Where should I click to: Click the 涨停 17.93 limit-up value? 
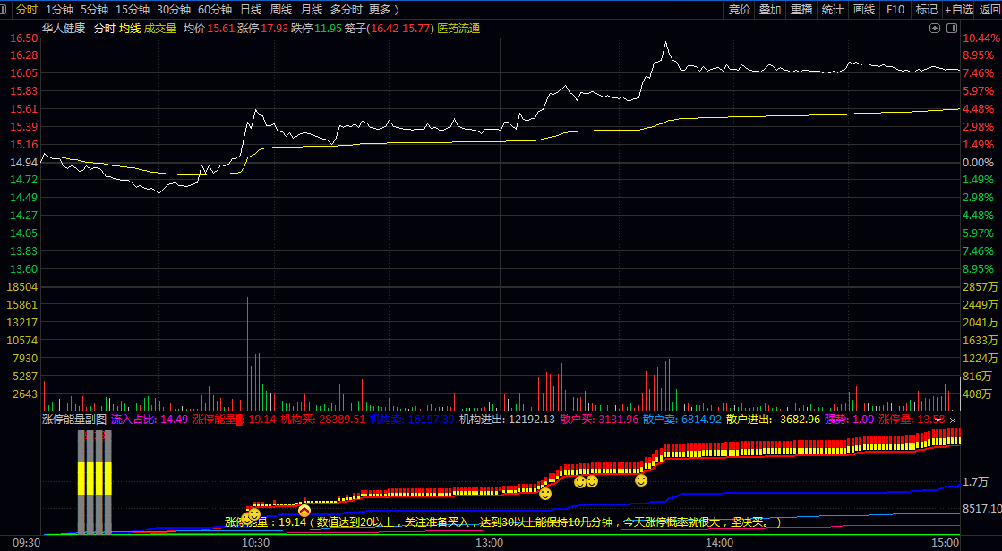262,28
